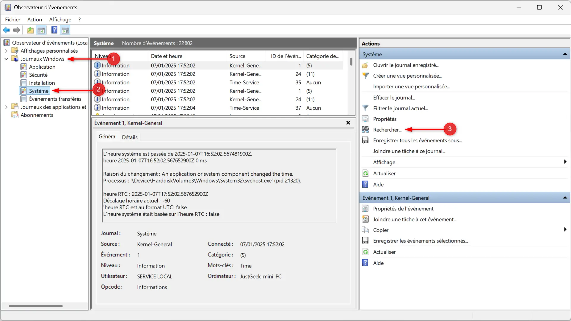Click the floppy icon for Enregistrer tous les événements
This screenshot has width=571, height=321.
click(365, 140)
